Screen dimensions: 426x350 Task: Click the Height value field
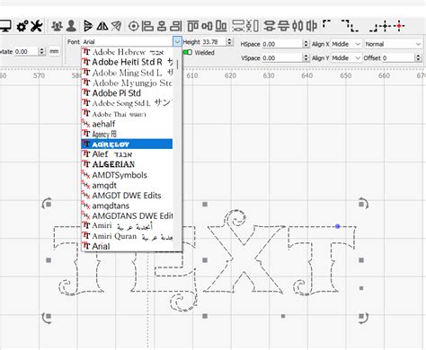point(214,41)
